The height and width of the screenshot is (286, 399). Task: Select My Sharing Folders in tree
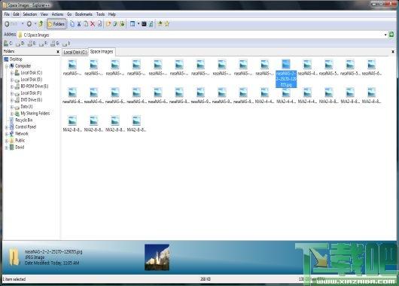click(x=35, y=113)
